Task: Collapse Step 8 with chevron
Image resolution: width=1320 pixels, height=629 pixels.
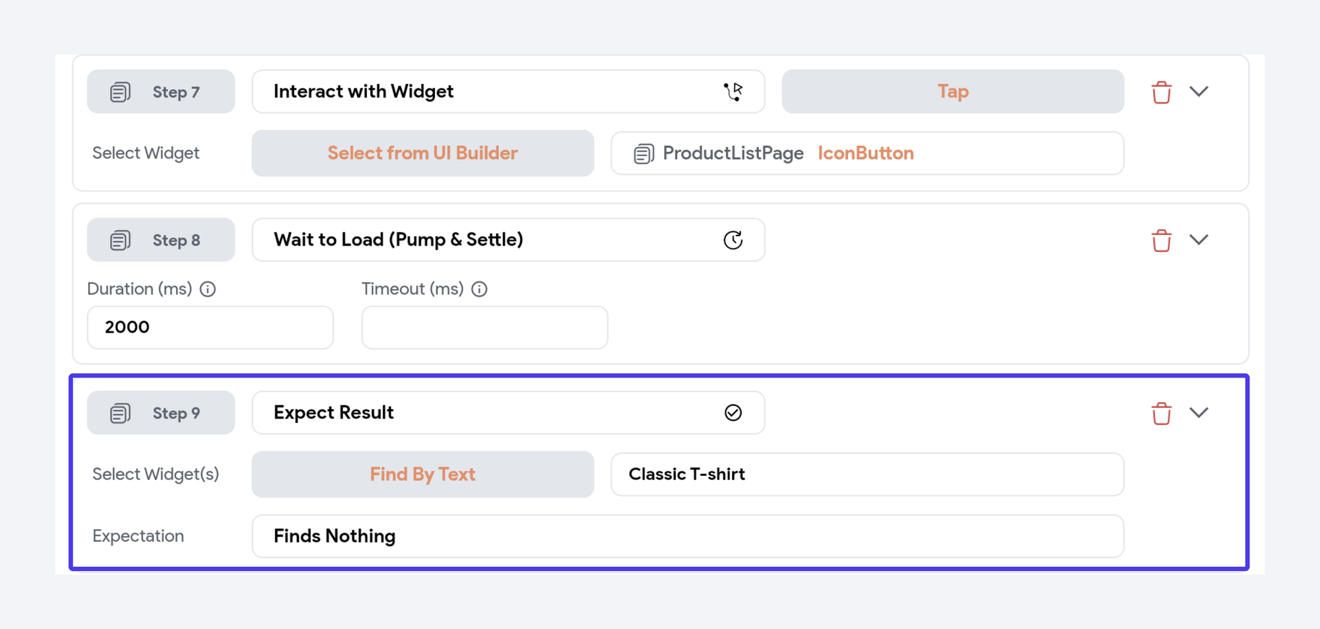Action: pyautogui.click(x=1199, y=240)
